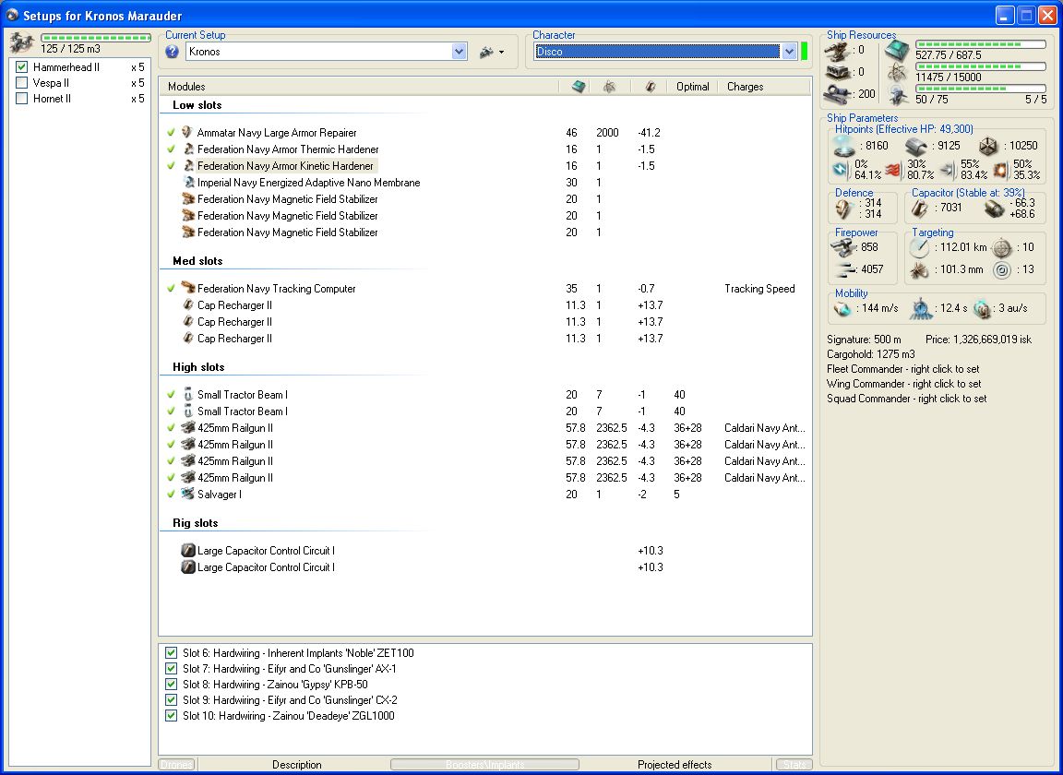Image resolution: width=1063 pixels, height=775 pixels.
Task: Click the EM resistance icon showing 0%
Action: (842, 170)
